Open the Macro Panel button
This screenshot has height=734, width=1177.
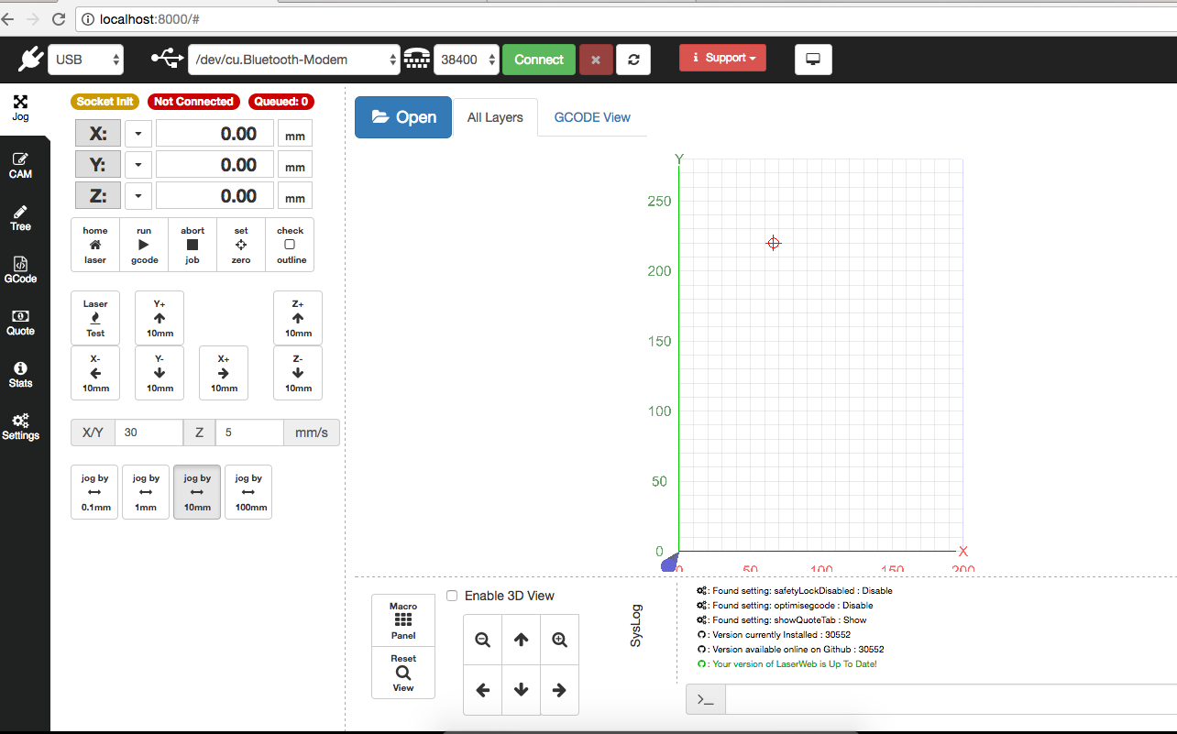click(403, 620)
